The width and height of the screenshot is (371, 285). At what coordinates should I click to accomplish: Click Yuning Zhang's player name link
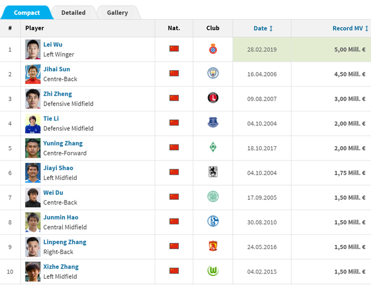(x=63, y=143)
